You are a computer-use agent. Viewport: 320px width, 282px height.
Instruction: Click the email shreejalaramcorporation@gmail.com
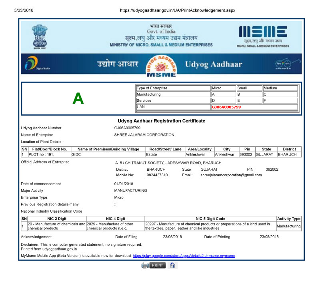231,175
